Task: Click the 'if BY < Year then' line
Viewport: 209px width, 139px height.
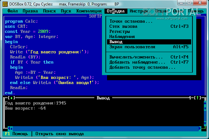Action: (32, 62)
